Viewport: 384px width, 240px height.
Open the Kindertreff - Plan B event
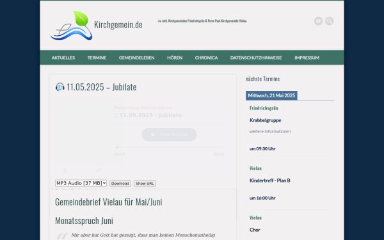tap(269, 180)
